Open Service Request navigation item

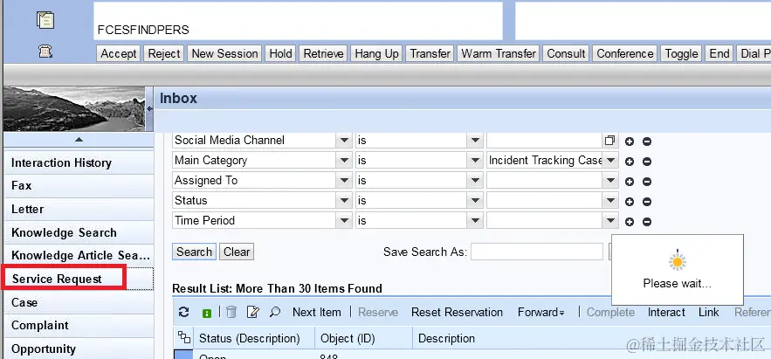[79, 279]
